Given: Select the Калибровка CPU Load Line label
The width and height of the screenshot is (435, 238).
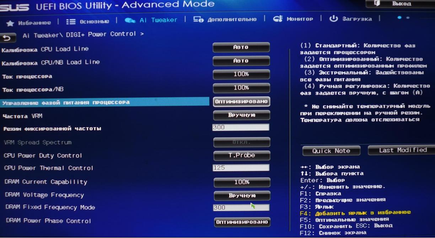Looking at the screenshot, I should (x=45, y=49).
